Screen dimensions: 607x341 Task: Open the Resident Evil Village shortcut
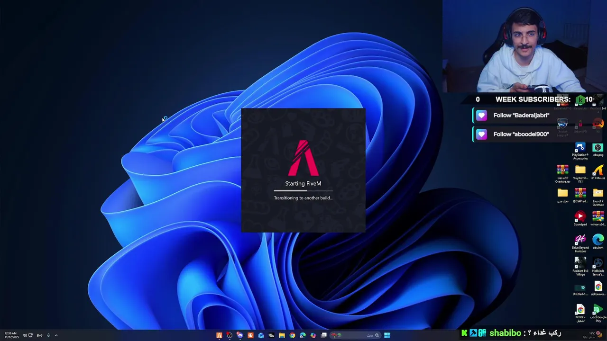[580, 267]
